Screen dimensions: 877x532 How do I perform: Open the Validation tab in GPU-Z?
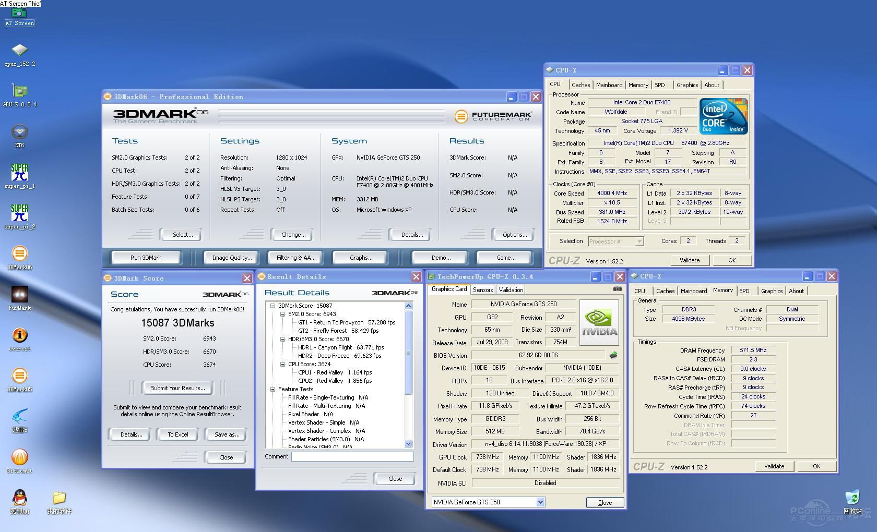(x=511, y=290)
